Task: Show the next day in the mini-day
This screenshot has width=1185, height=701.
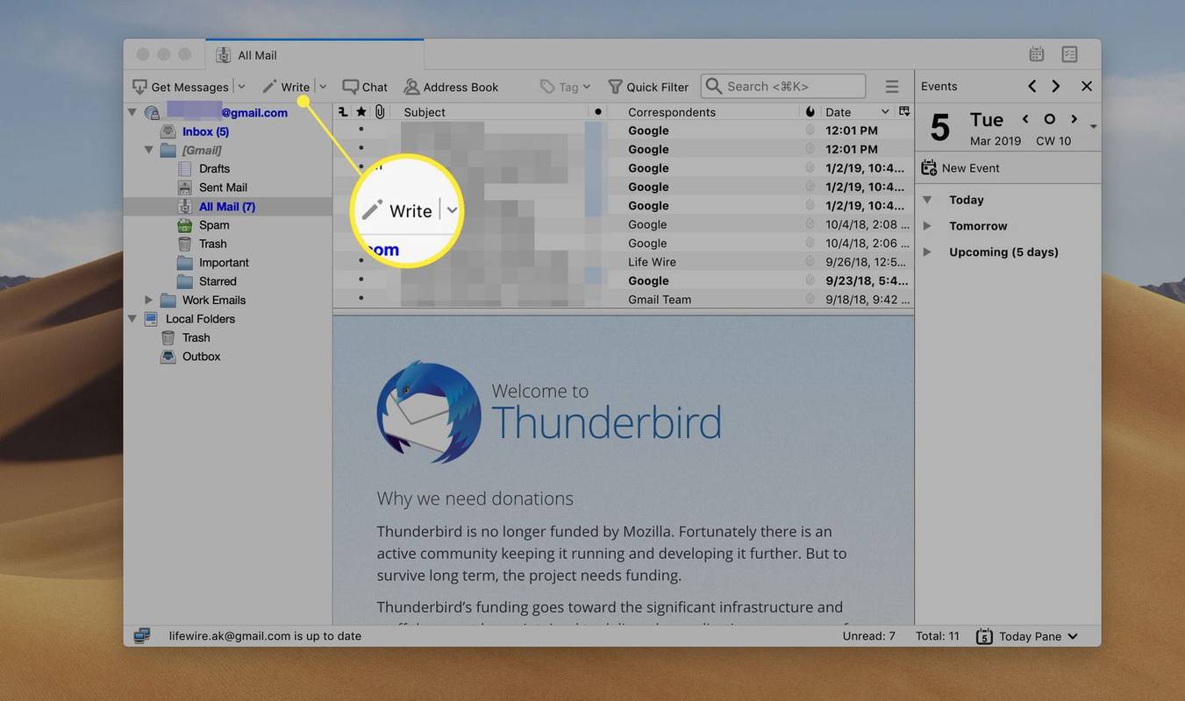Action: coord(1074,119)
